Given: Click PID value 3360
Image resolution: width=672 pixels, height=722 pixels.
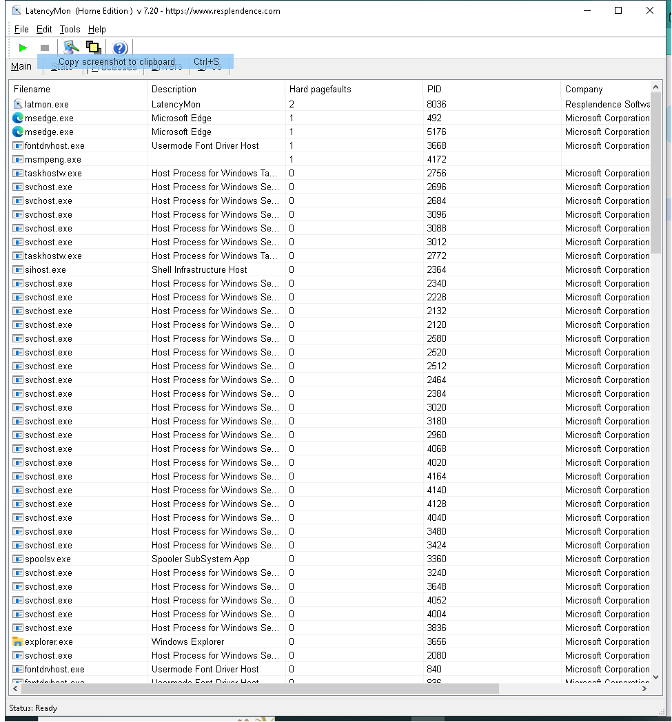Looking at the screenshot, I should coord(436,559).
